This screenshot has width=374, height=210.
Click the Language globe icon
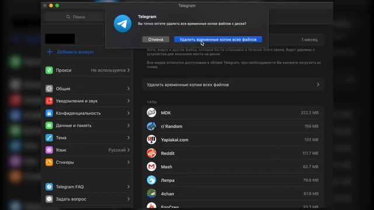[49, 150]
